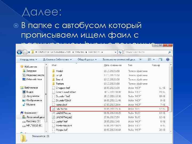This screenshot has width=192, height=144.
Task: Open Рабочий стол in sidebar
Action: coord(32,79)
